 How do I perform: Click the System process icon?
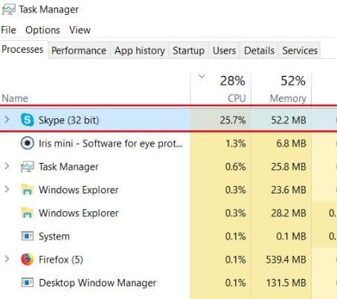pyautogui.click(x=28, y=236)
